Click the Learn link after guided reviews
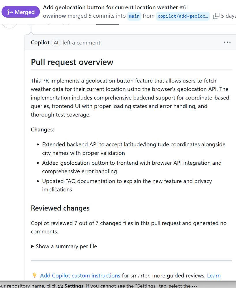The height and width of the screenshot is (288, 236). [x=214, y=276]
